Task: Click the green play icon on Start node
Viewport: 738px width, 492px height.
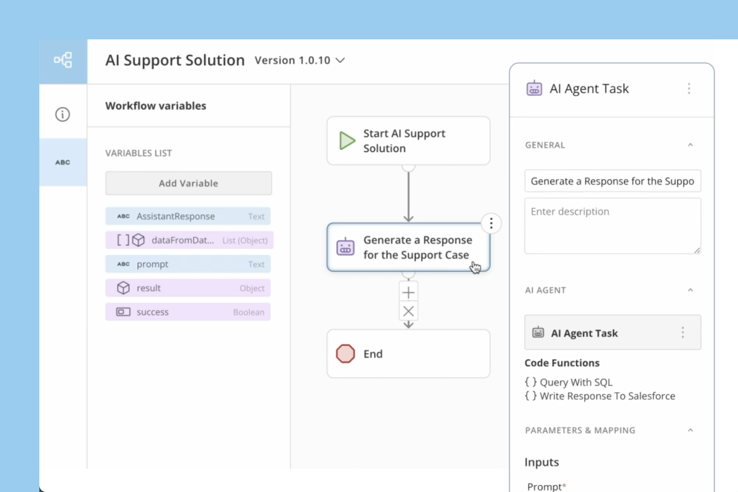Action: (x=347, y=141)
